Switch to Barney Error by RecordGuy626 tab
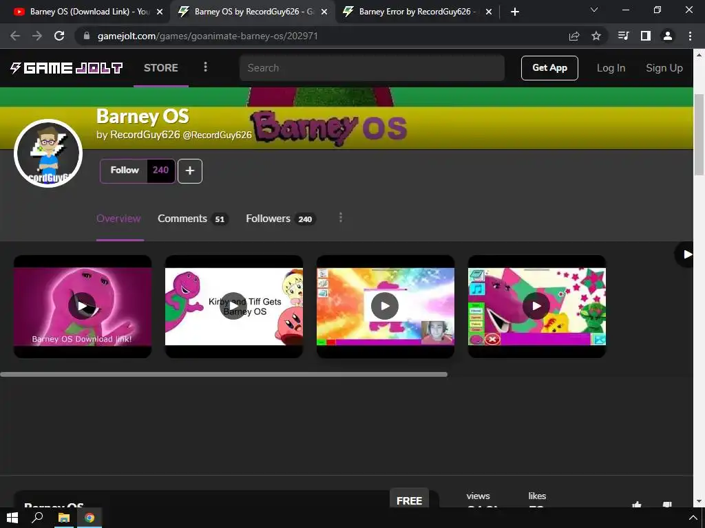This screenshot has height=528, width=705. pos(409,12)
